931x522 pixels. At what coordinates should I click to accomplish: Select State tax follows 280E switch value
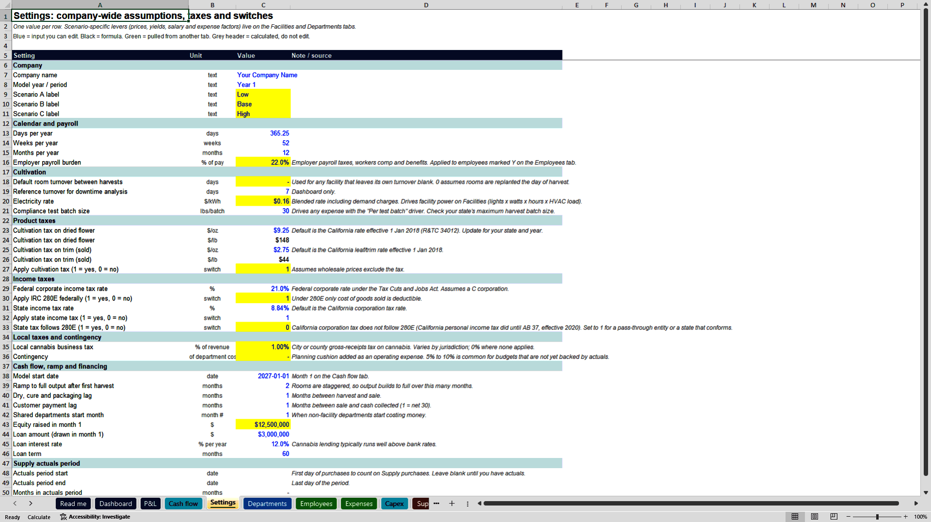[x=263, y=327]
